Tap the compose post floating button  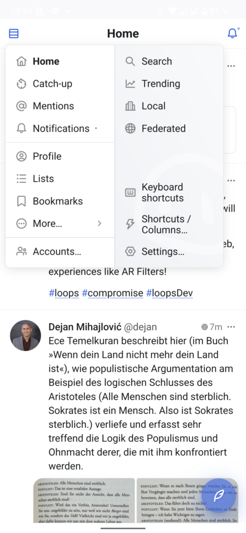[218, 496]
